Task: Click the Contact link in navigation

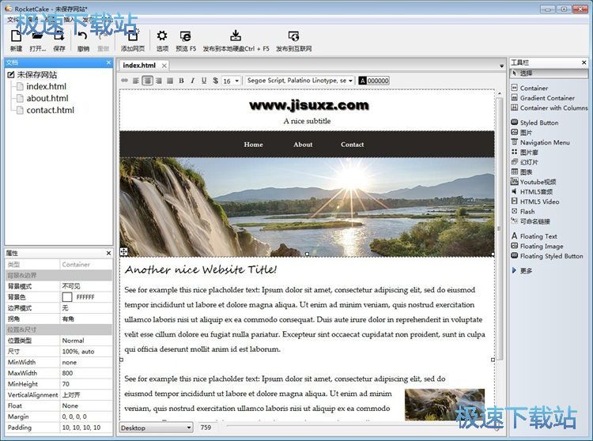Action: 352,145
